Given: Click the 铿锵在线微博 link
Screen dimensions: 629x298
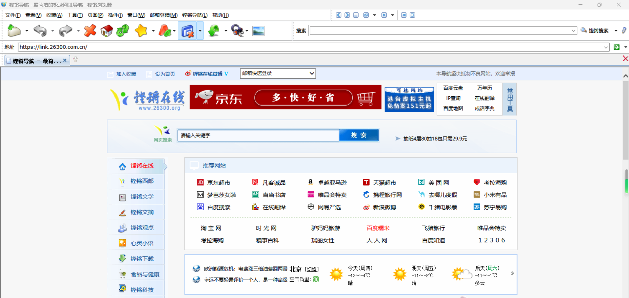Looking at the screenshot, I should 207,74.
